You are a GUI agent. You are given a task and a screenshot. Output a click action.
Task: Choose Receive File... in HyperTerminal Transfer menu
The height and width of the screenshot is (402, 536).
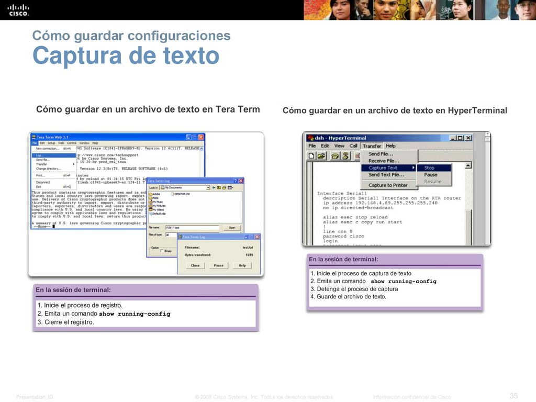[389, 161]
